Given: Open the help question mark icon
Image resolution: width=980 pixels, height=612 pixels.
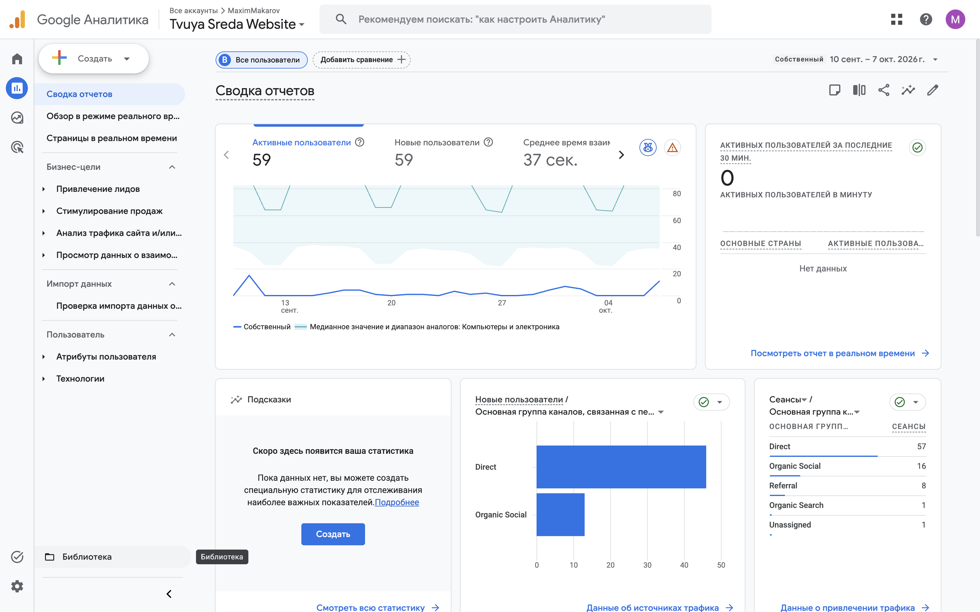Looking at the screenshot, I should 926,19.
